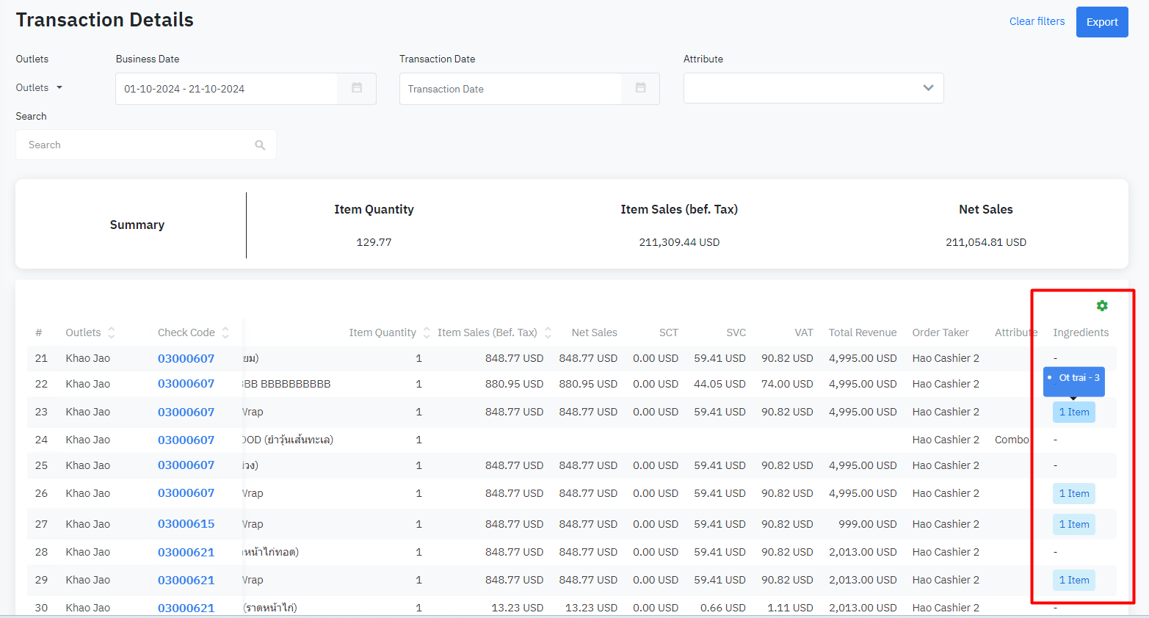Sort by the Check Code column arrows
This screenshot has height=618, width=1149.
(225, 332)
